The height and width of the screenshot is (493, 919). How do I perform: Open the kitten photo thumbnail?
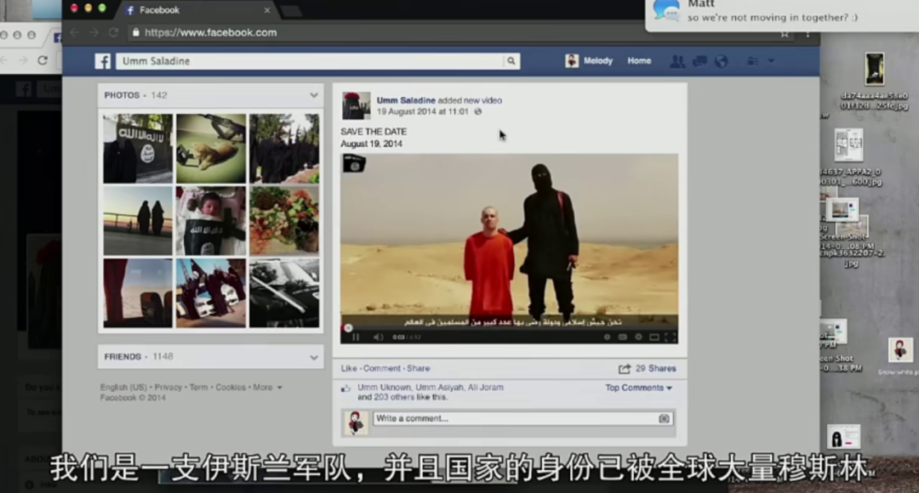(x=211, y=149)
